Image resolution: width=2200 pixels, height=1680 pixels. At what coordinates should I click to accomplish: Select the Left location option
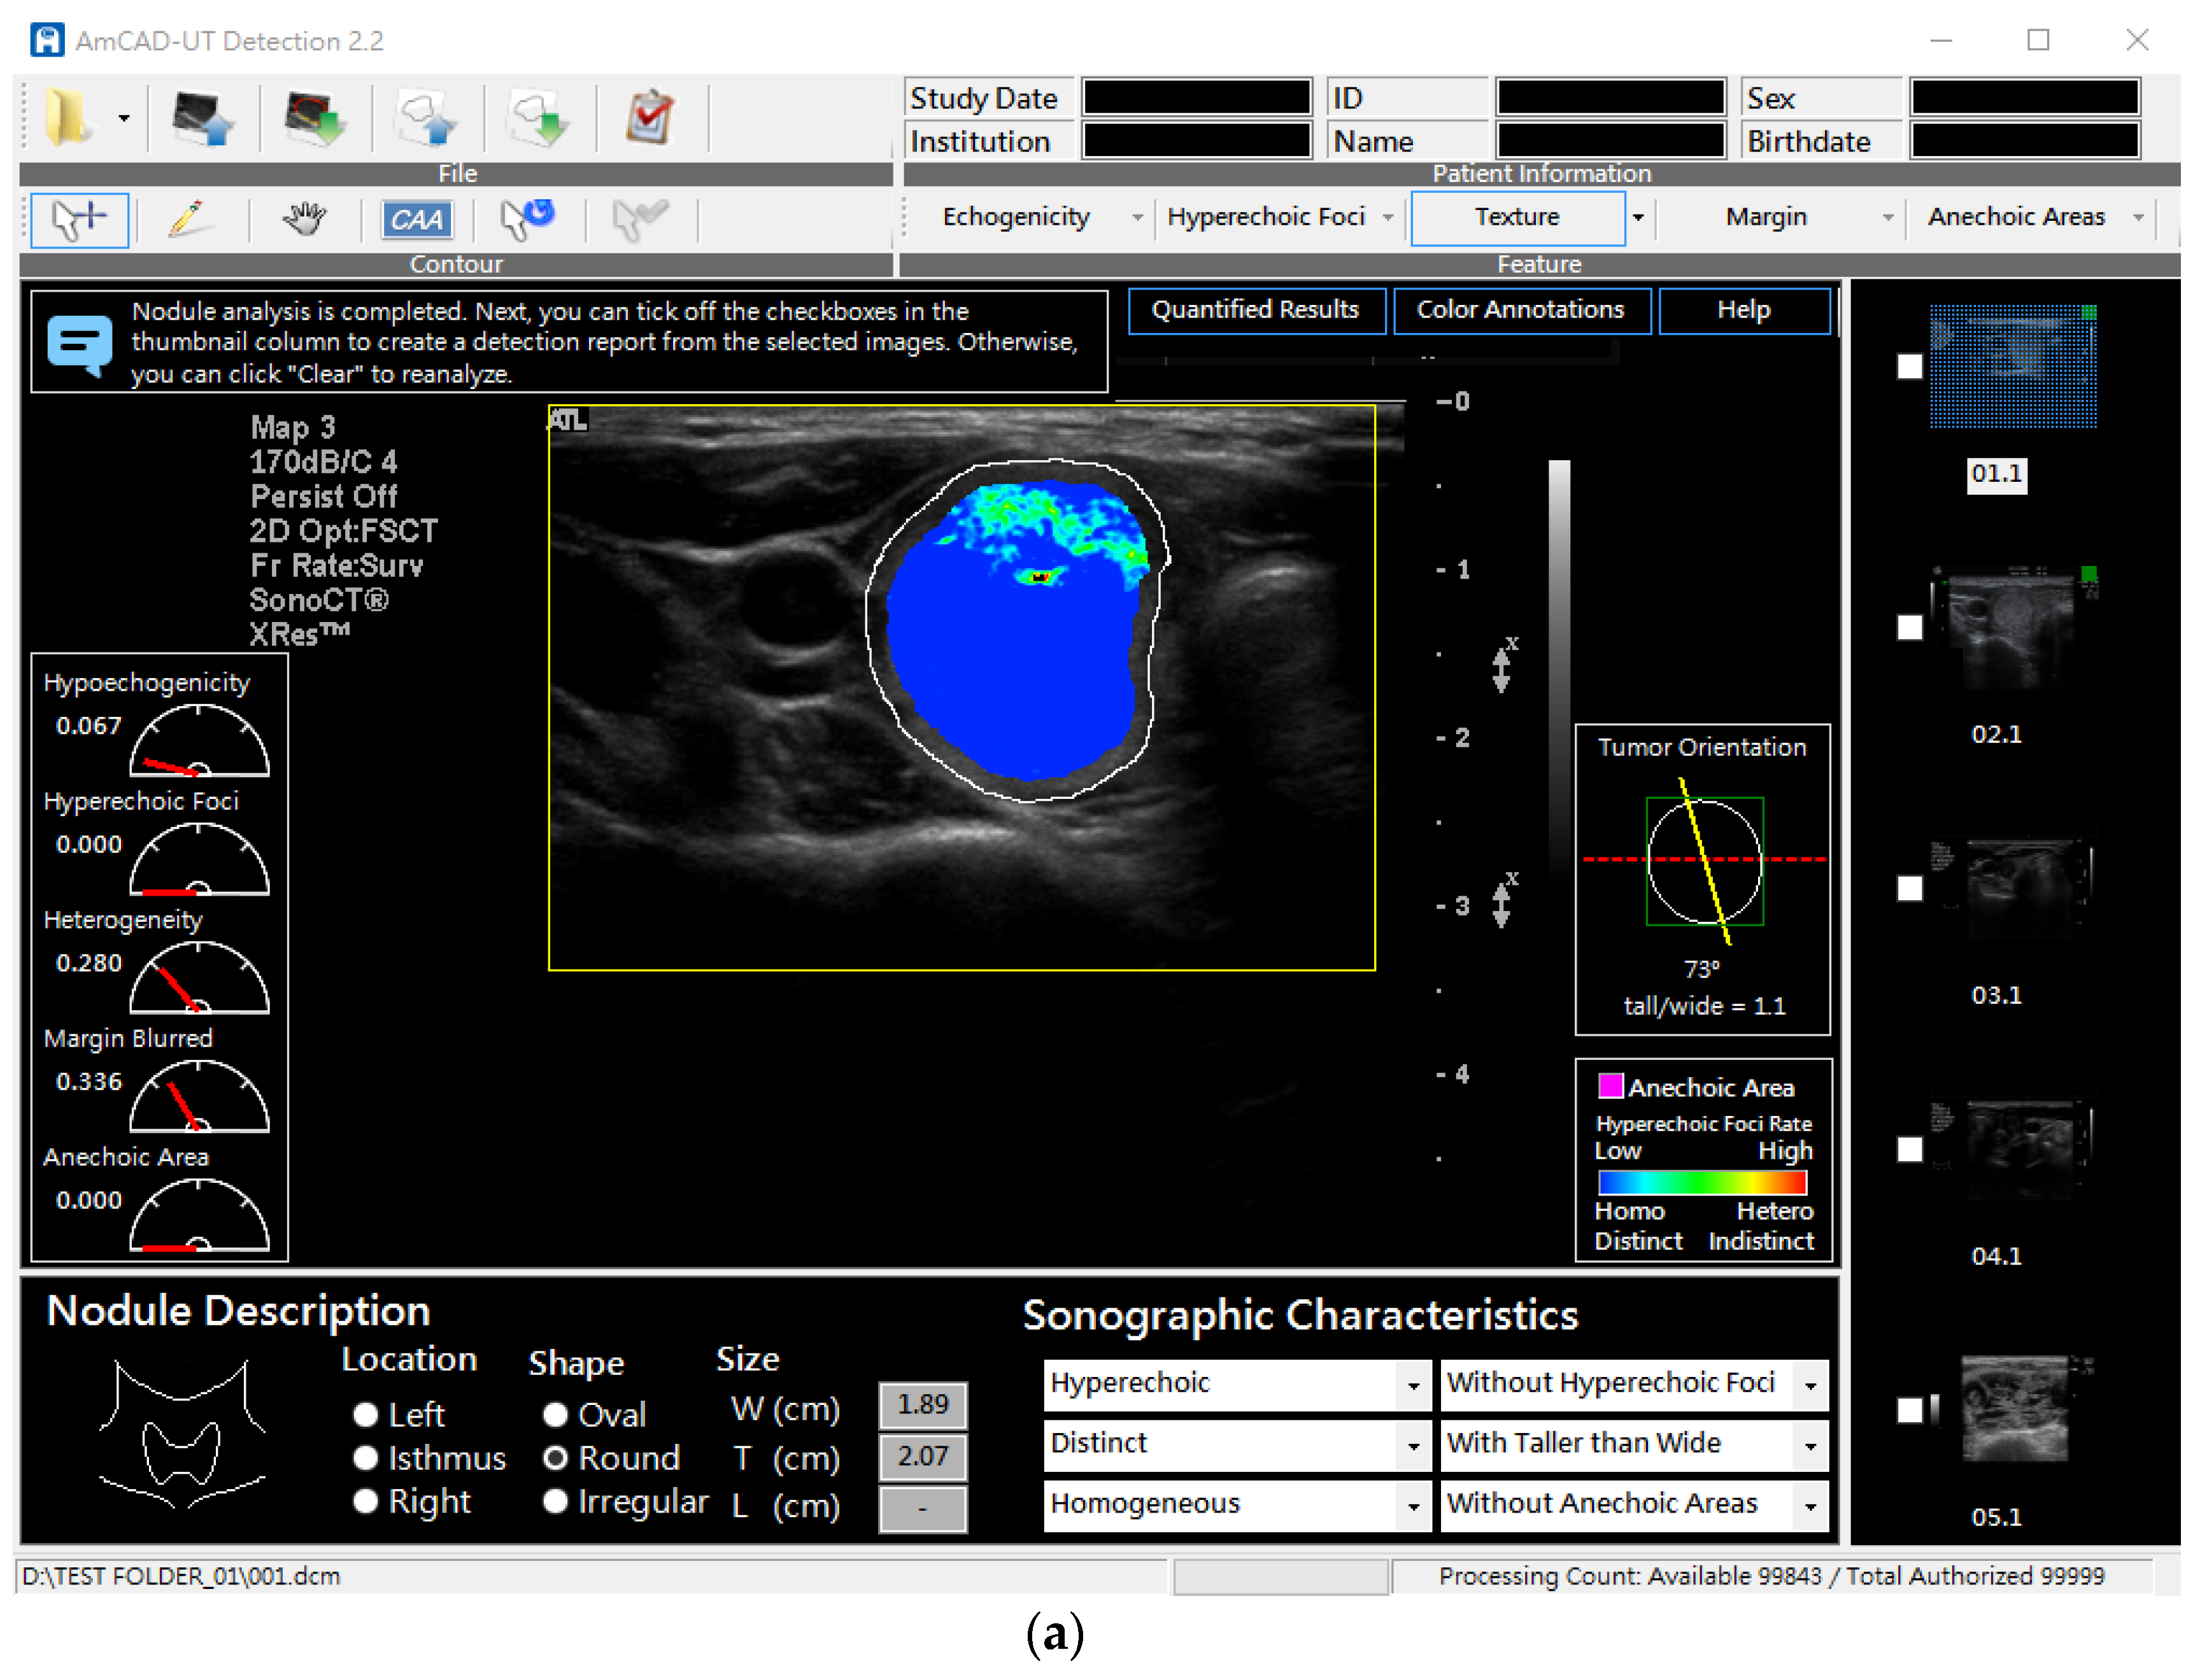click(366, 1415)
